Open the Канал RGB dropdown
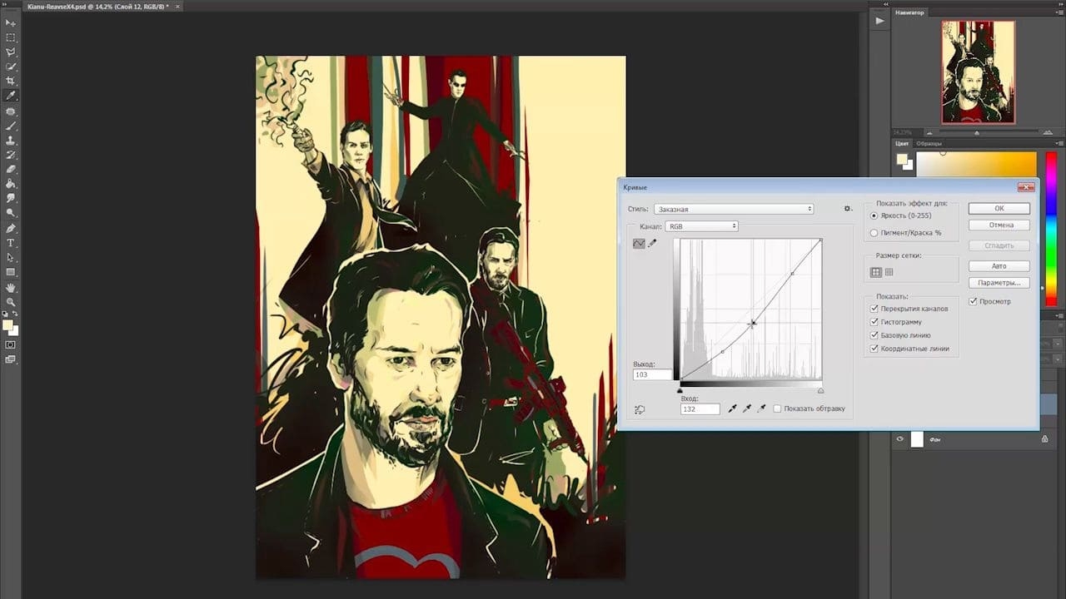Viewport: 1066px width, 599px height. pos(701,226)
